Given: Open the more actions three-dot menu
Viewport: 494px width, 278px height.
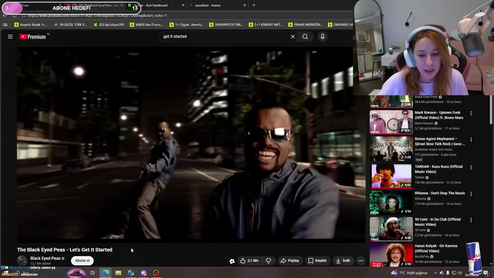Looking at the screenshot, I should (x=361, y=261).
